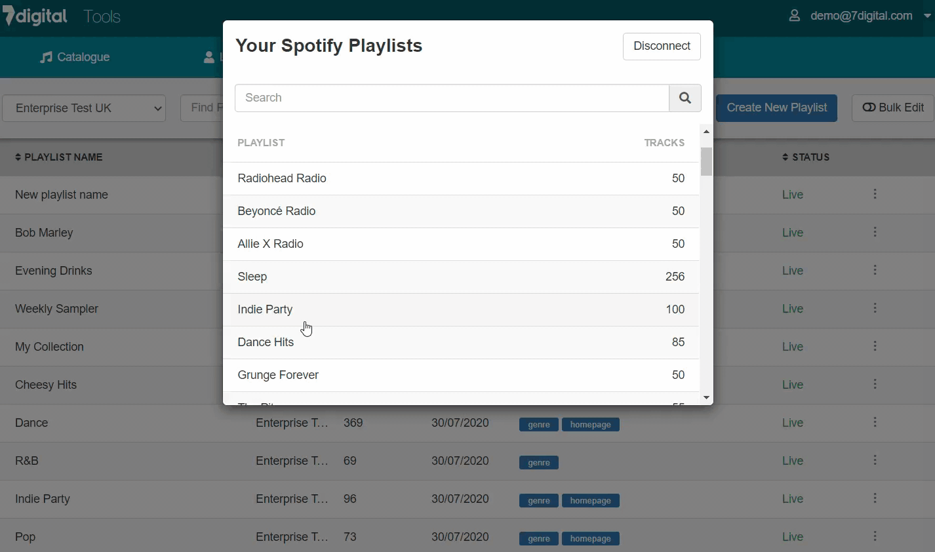Sort by the Status column header
The width and height of the screenshot is (935, 552).
tap(806, 157)
